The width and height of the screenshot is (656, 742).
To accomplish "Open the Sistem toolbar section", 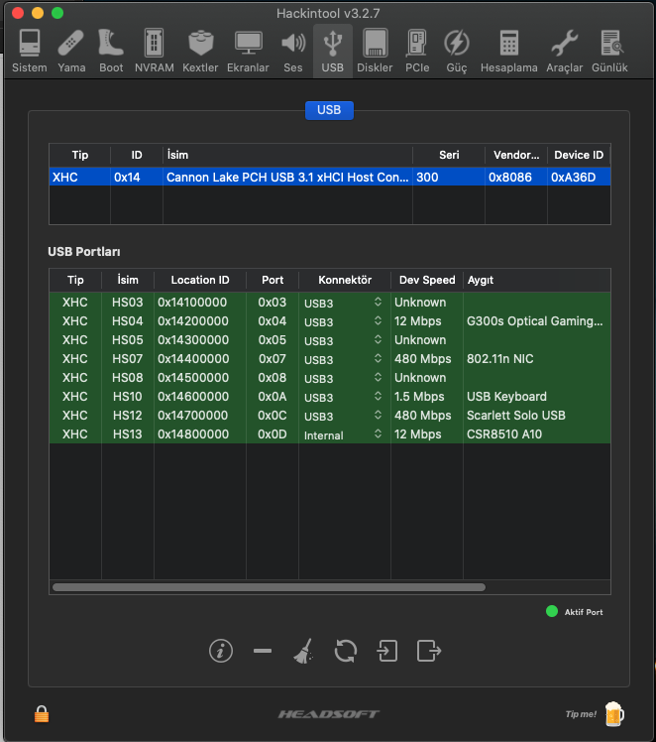I will tap(29, 50).
